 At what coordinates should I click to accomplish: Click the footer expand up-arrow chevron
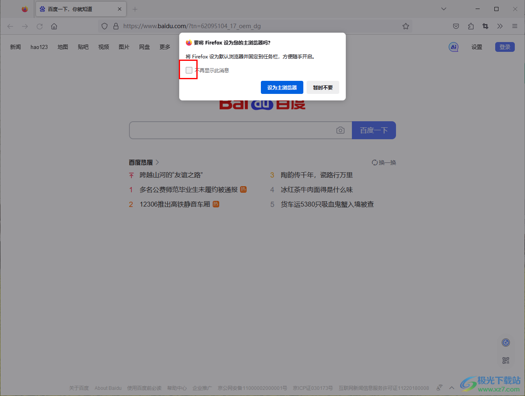(452, 388)
